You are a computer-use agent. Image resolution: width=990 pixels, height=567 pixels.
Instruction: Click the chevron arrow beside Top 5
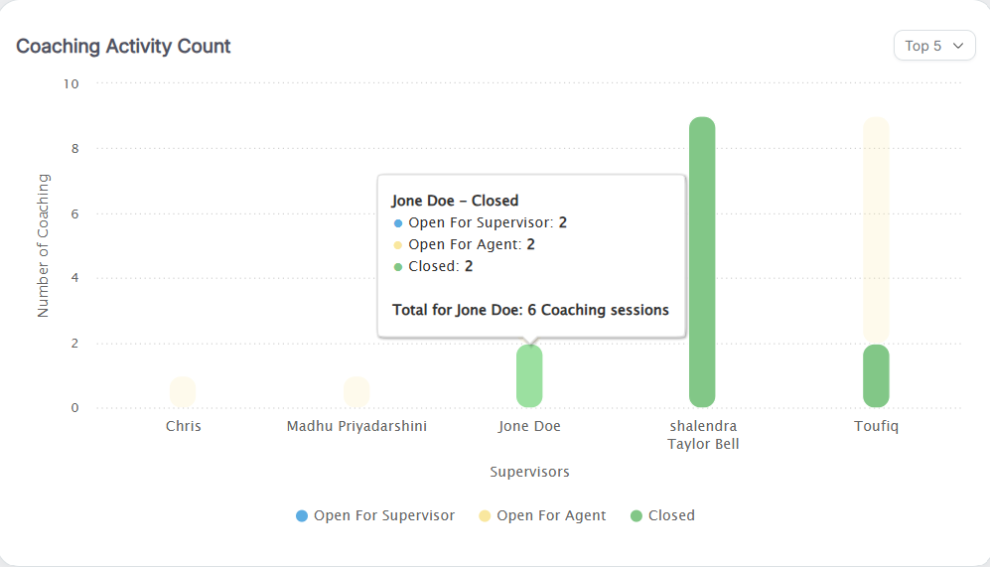958,46
